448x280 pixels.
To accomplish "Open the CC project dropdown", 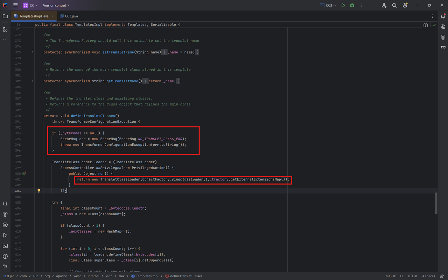I will pos(31,5).
